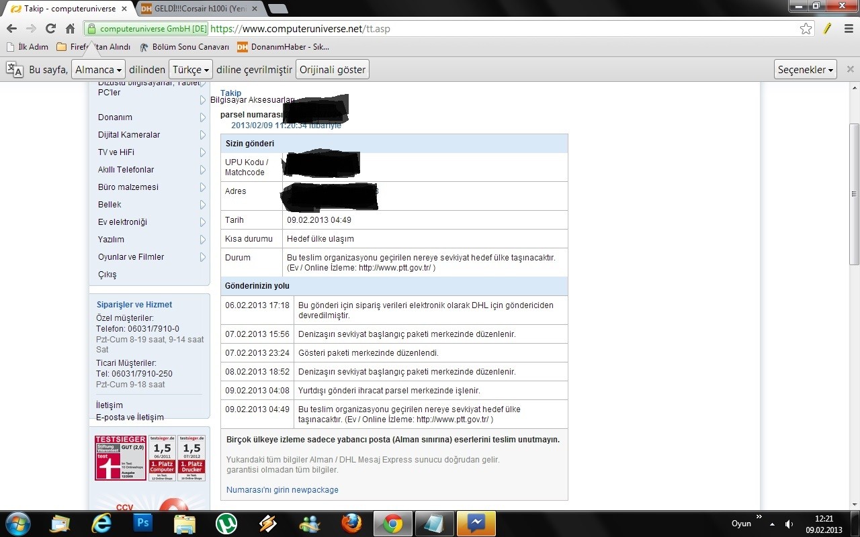This screenshot has height=537, width=860.
Task: Launch Firefox from the taskbar
Action: (x=351, y=524)
